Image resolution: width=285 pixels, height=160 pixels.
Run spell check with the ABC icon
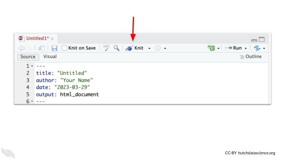(106, 48)
